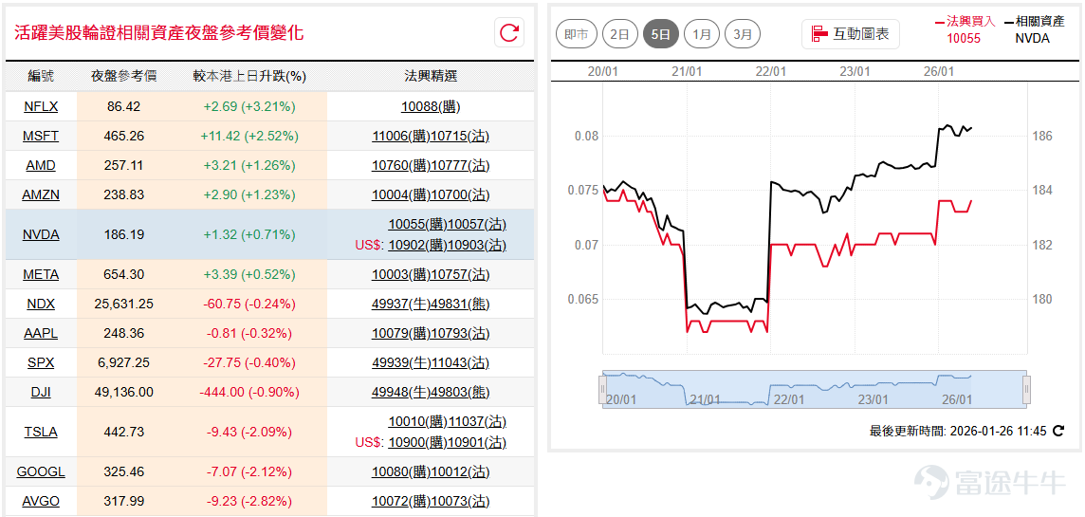Screen dimensions: 1085x517
Task: Open warrant 10777(沽) for AMD
Action: [459, 165]
